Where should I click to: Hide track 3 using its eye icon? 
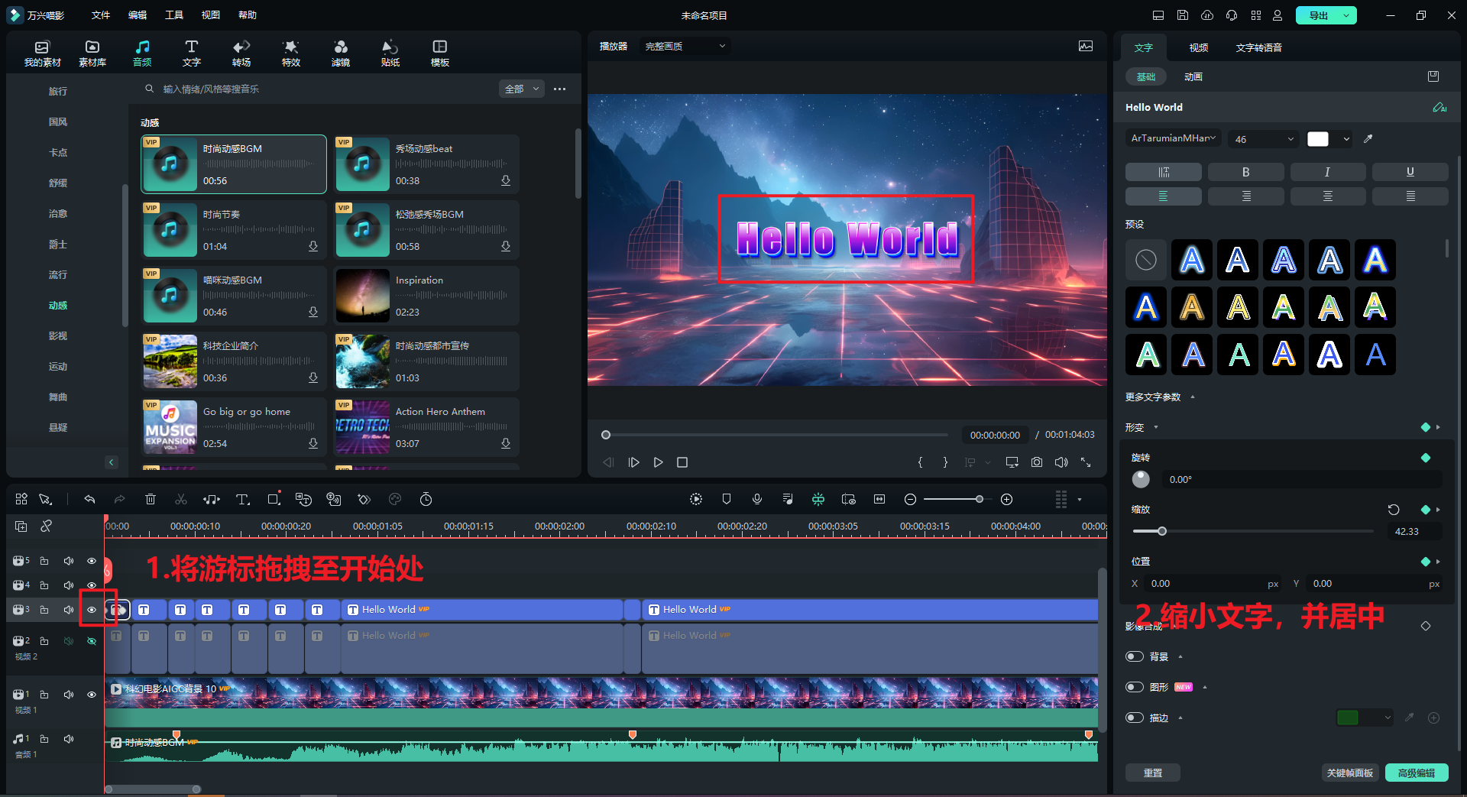pyautogui.click(x=92, y=610)
